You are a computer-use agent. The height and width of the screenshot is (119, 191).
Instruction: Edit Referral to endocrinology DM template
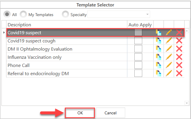click(169, 73)
